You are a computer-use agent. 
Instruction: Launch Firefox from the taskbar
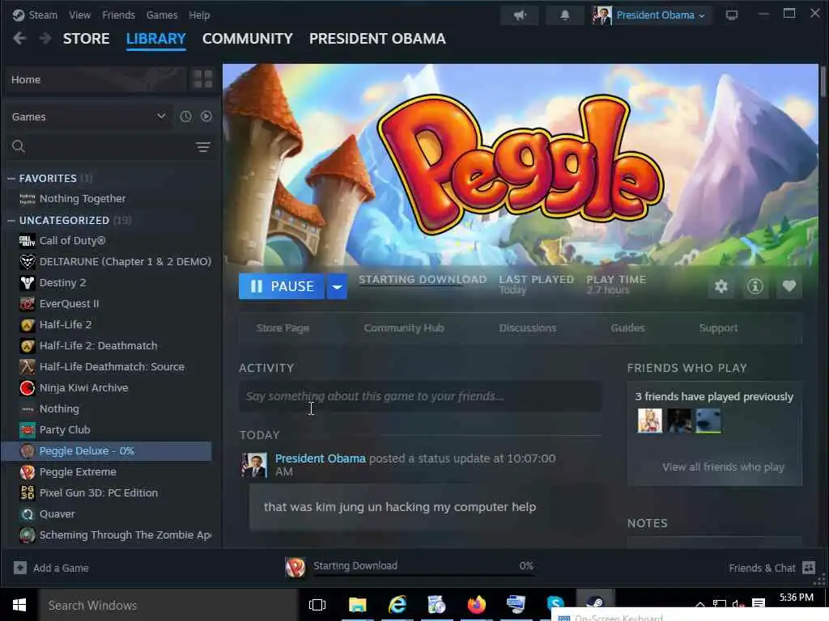(x=476, y=605)
